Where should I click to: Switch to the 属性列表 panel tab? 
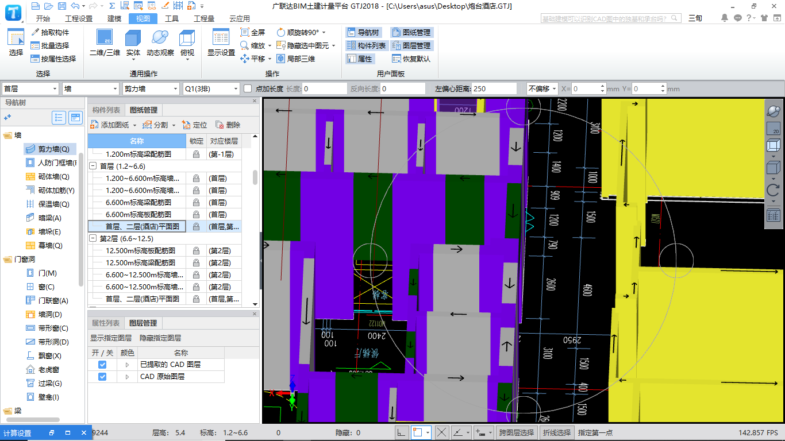pyautogui.click(x=106, y=323)
